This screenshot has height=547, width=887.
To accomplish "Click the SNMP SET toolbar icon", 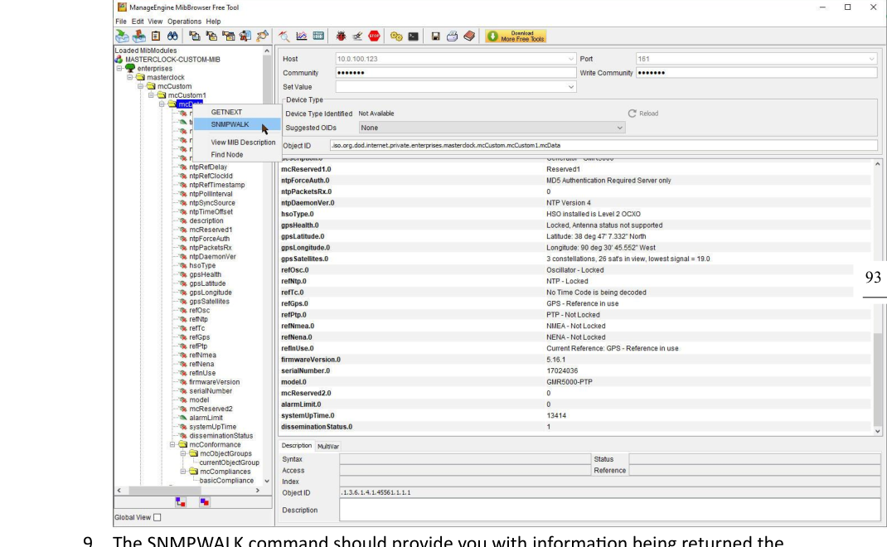I will [262, 36].
